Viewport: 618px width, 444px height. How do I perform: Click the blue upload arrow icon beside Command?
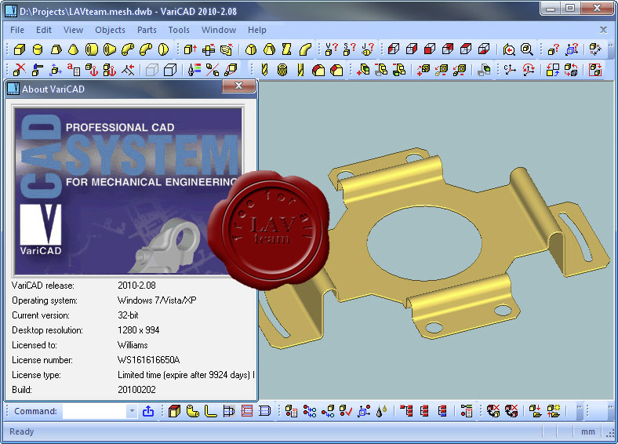[x=148, y=411]
